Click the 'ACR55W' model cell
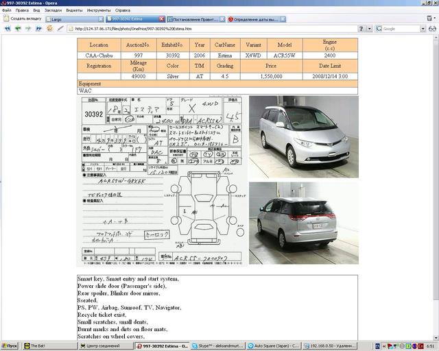 [x=285, y=56]
